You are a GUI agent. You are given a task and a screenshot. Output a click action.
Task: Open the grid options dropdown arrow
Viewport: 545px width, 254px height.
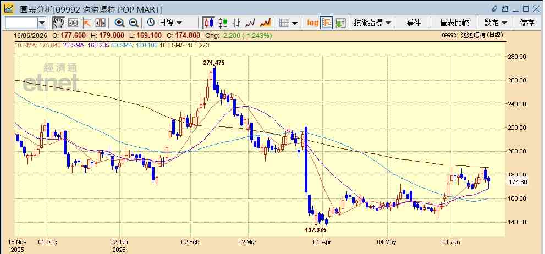[295, 23]
